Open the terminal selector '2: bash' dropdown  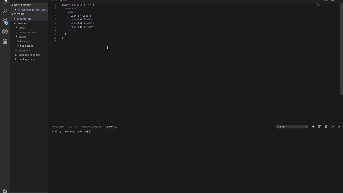tap(292, 127)
